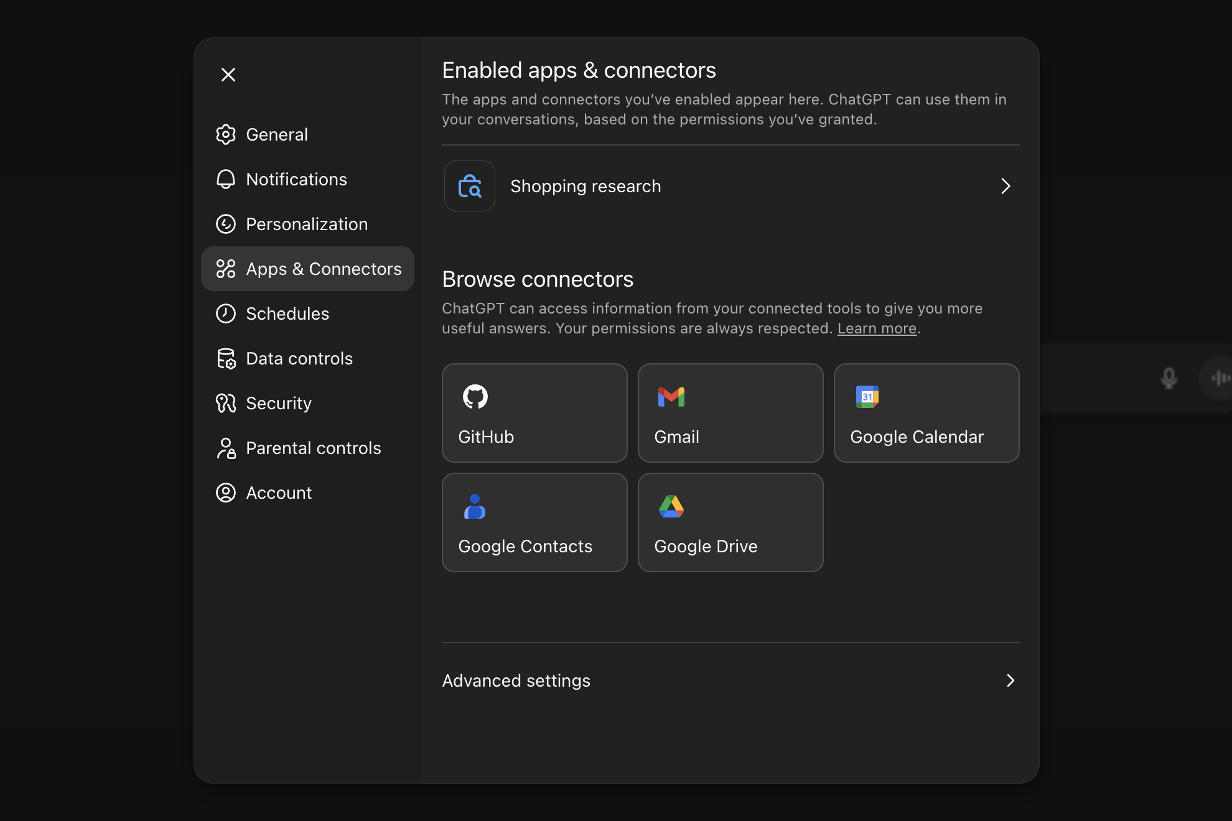Click the Google Contacts person icon

click(475, 506)
